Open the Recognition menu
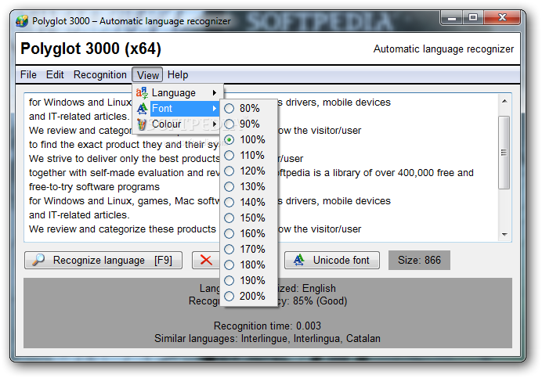 point(100,74)
